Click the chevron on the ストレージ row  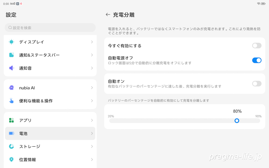pos(92,146)
